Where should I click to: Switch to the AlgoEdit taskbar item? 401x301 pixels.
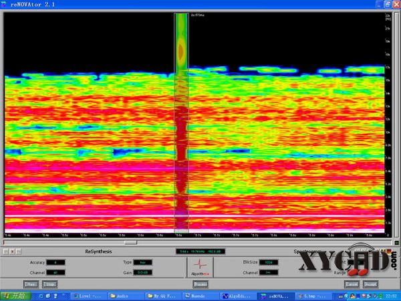click(x=237, y=296)
